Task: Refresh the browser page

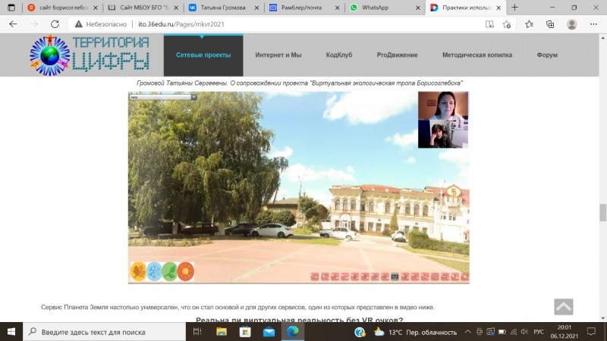Action: pyautogui.click(x=55, y=24)
